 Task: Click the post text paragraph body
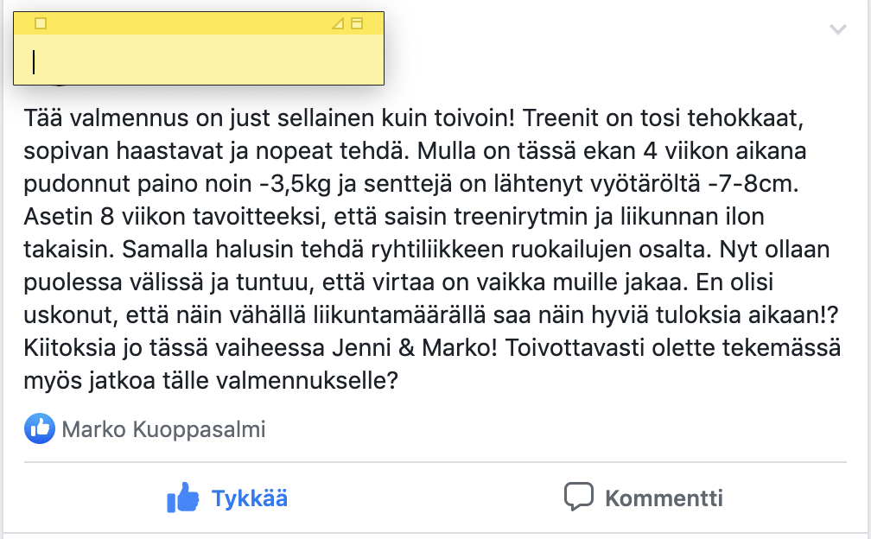[432, 250]
